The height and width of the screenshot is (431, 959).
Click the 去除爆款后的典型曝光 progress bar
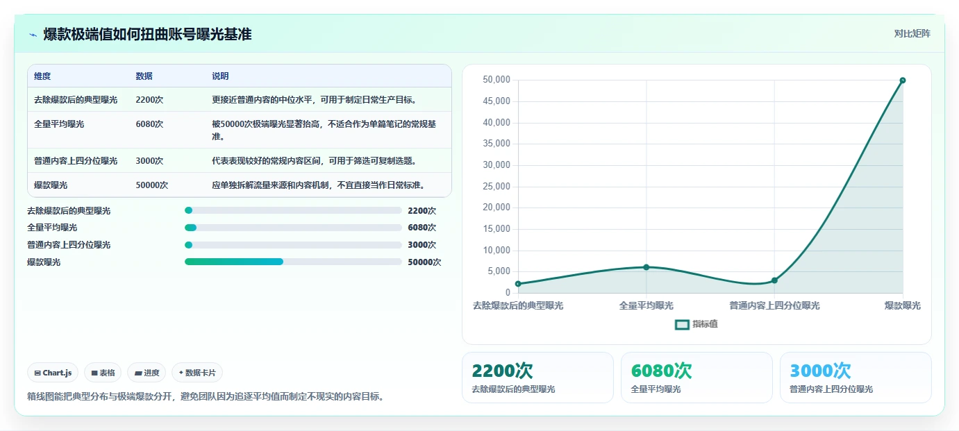point(293,210)
